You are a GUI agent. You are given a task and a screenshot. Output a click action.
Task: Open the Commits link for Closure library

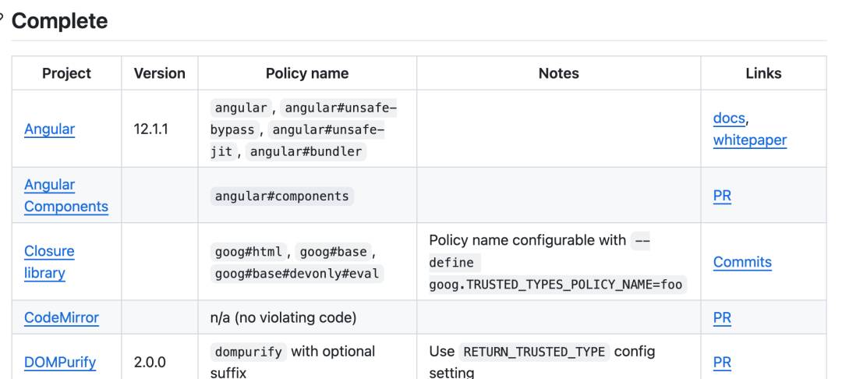742,262
